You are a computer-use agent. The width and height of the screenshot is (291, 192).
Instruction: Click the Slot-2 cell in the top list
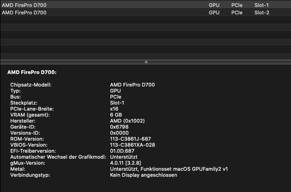coord(262,12)
